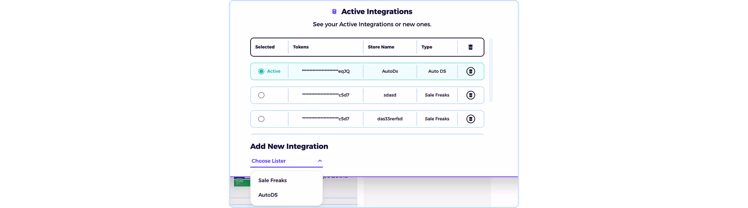The width and height of the screenshot is (748, 208).
Task: Click the sdasd row token ending c5d7
Action: 326,95
